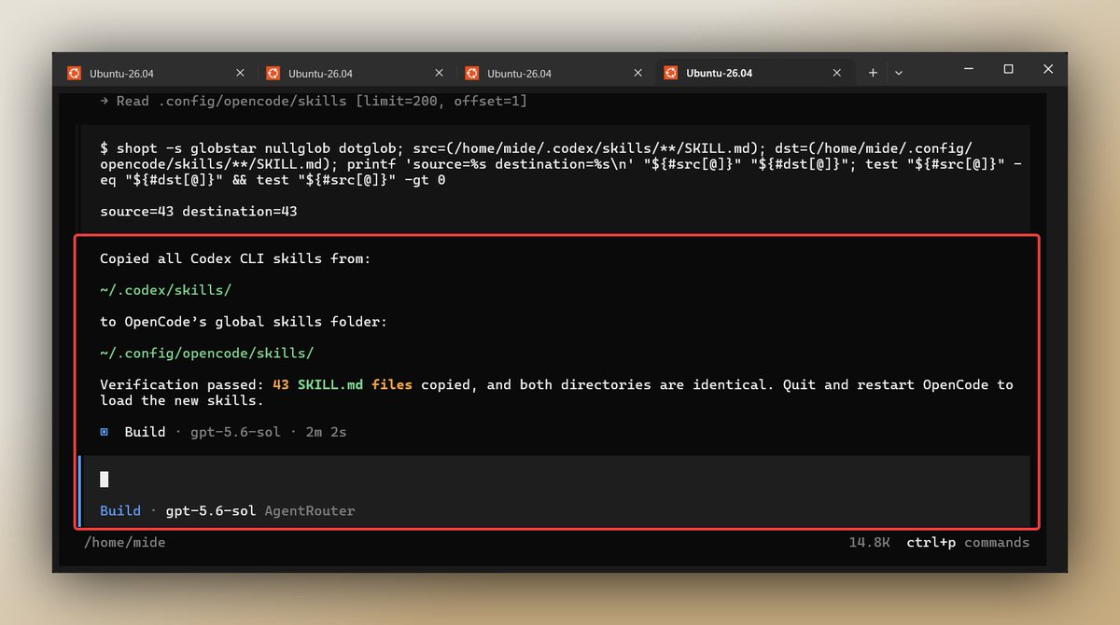The width and height of the screenshot is (1120, 625).
Task: Click the gpt-5.6-sol model name under the prompt
Action: coord(211,511)
